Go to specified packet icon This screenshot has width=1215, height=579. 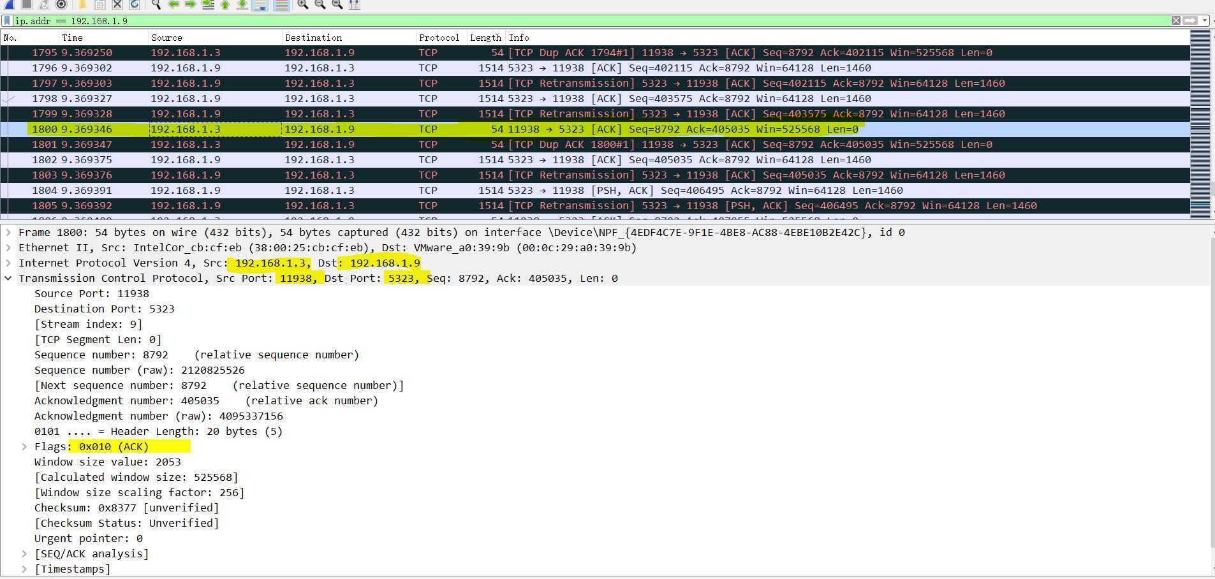pyautogui.click(x=208, y=4)
